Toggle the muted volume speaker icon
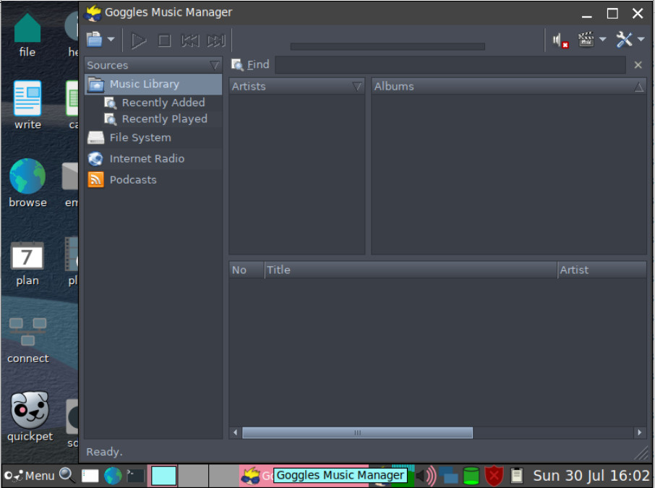The width and height of the screenshot is (655, 488). [560, 40]
